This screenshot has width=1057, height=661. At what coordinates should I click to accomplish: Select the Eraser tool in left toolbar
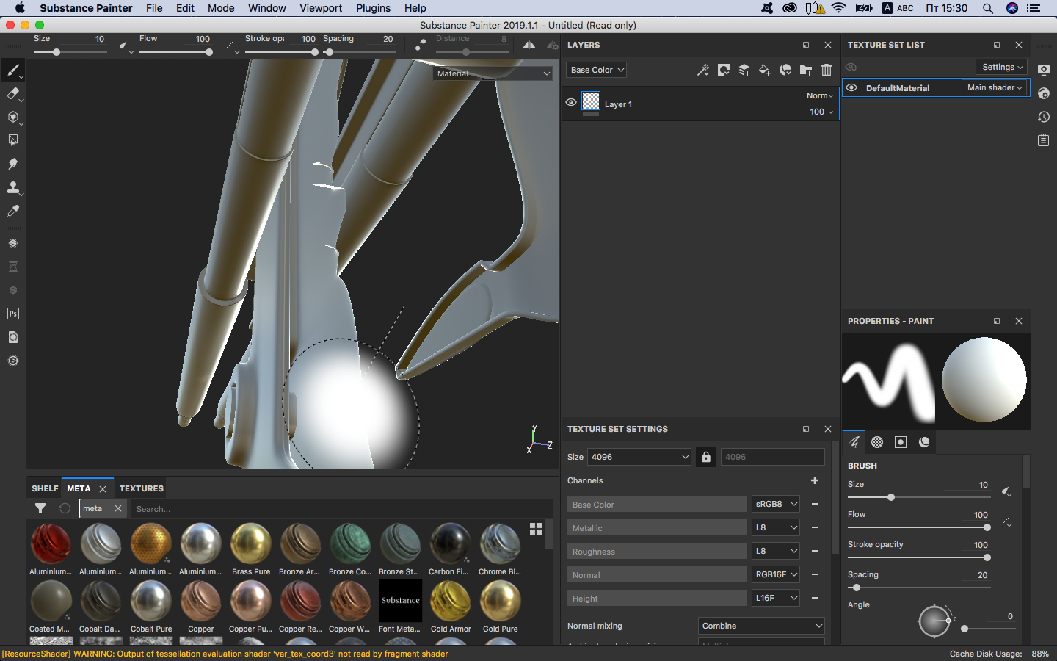click(12, 93)
